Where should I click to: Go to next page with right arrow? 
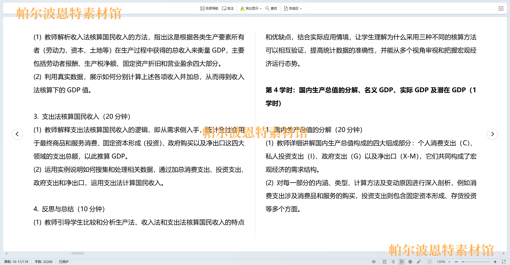(492, 134)
